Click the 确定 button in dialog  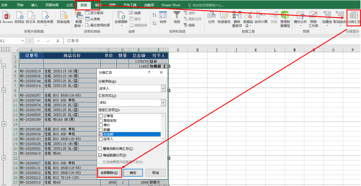point(133,173)
